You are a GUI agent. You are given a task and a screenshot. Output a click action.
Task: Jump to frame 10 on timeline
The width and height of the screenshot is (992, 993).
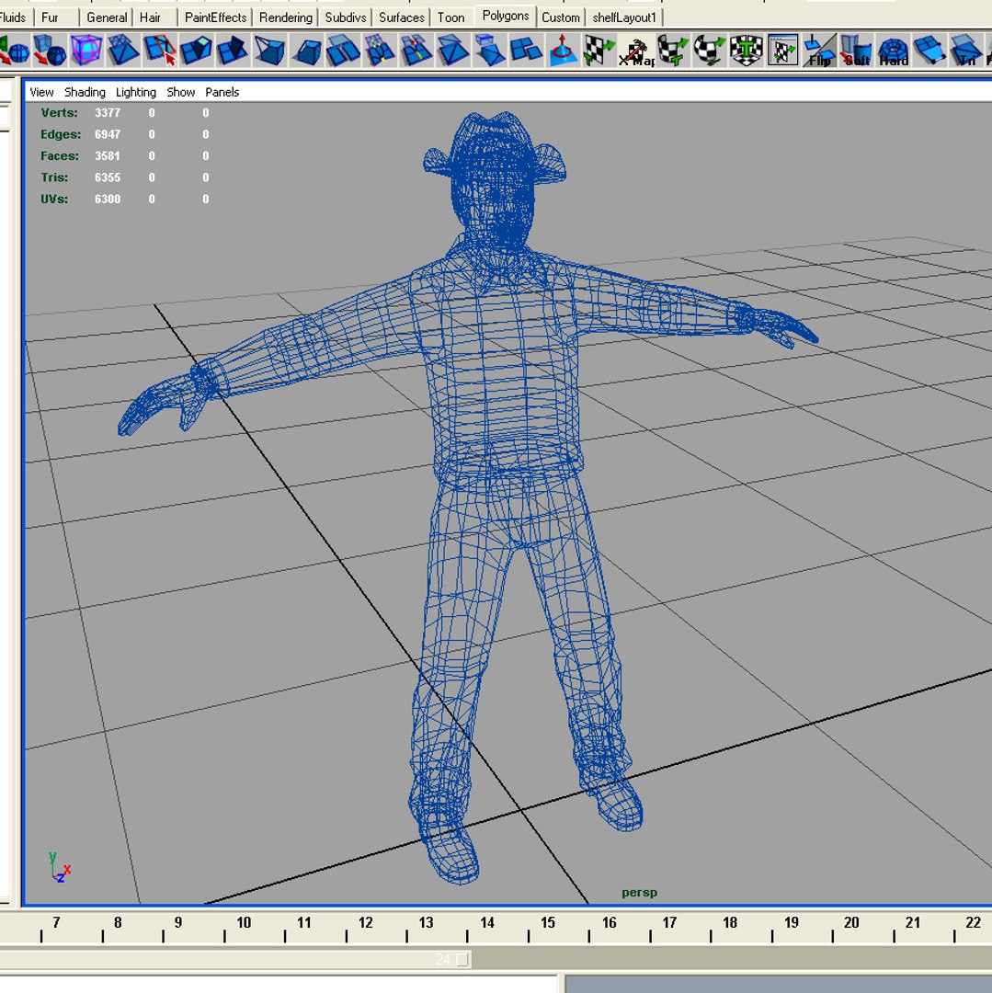244,923
